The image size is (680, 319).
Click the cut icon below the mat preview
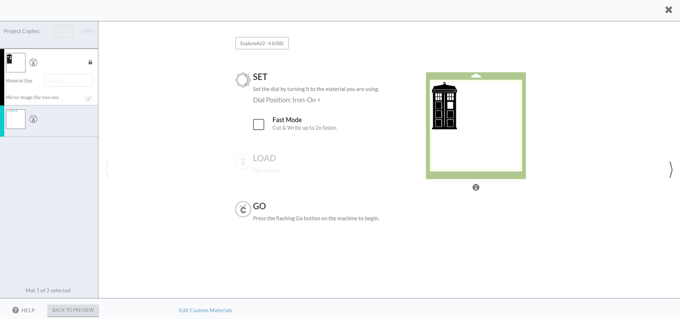(476, 188)
